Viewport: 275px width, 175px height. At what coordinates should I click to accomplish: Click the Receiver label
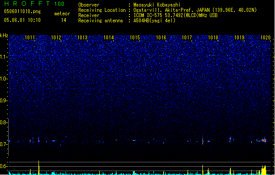coord(89,15)
